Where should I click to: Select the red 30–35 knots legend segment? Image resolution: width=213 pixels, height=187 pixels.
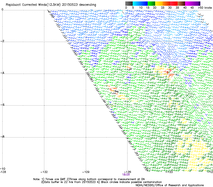[174, 3]
